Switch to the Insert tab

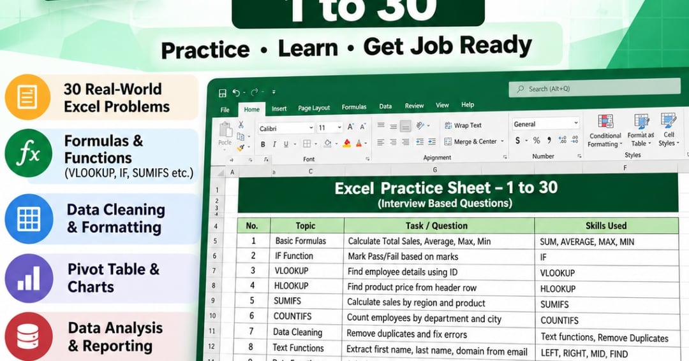pos(279,108)
